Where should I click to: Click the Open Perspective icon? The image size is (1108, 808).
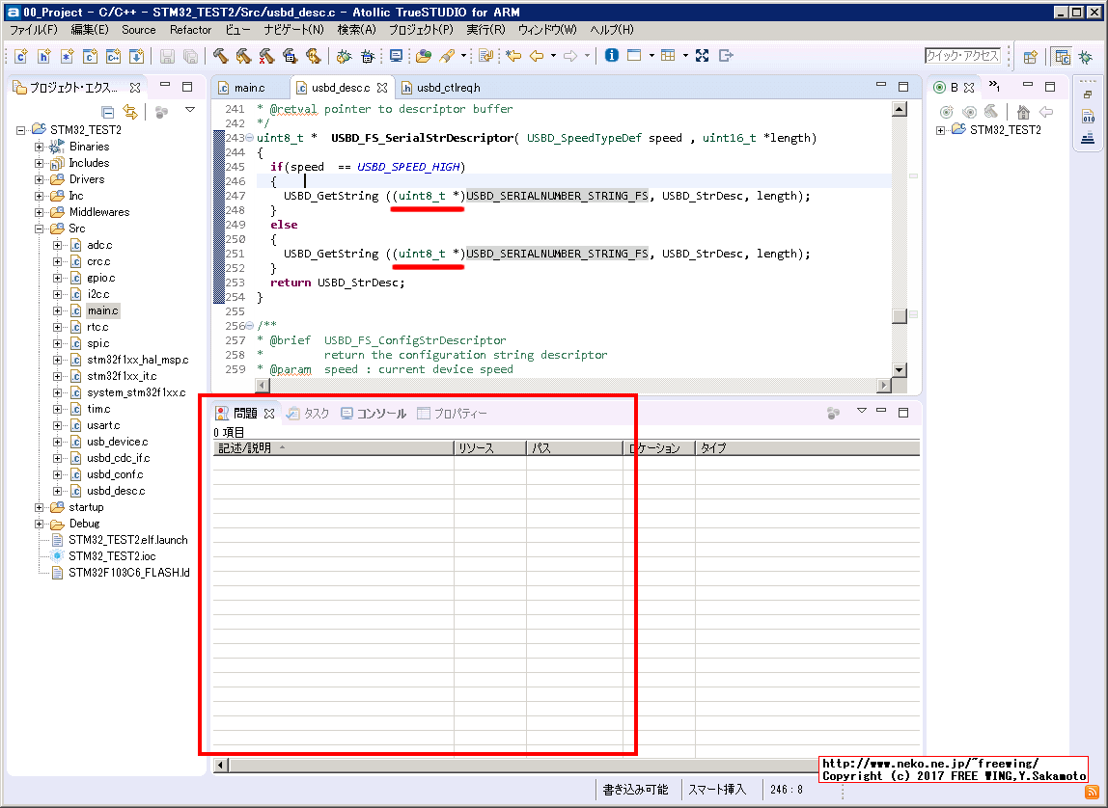[1030, 56]
